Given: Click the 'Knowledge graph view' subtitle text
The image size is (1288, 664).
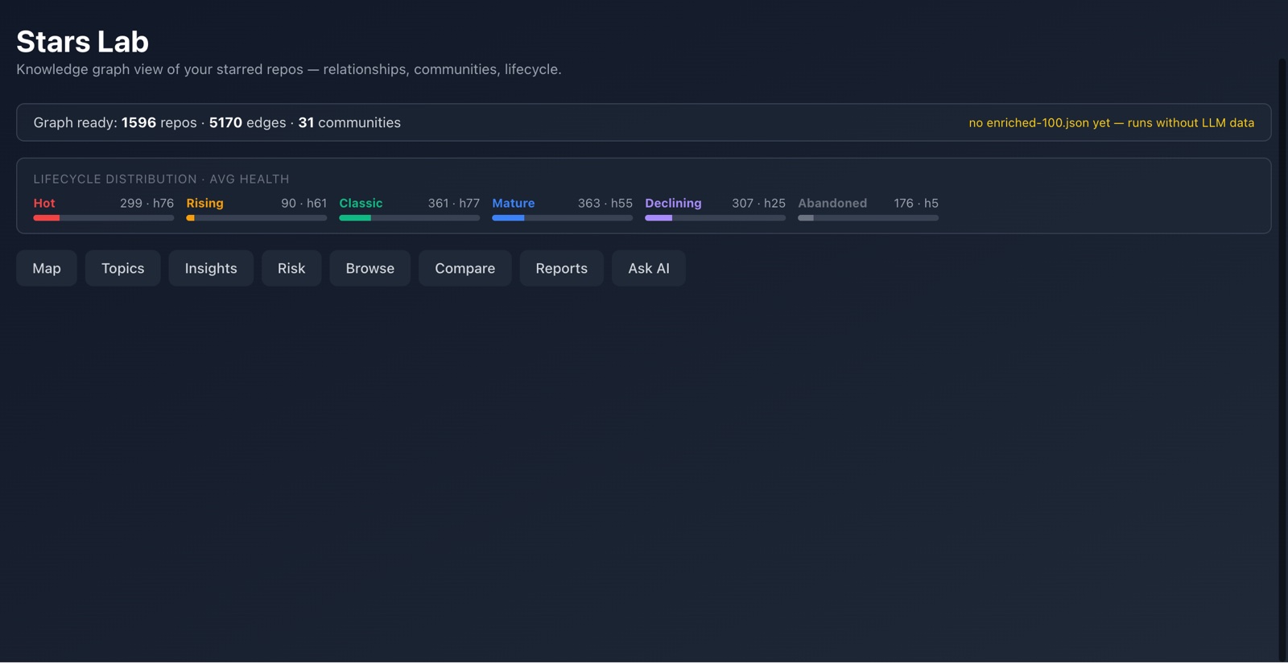Looking at the screenshot, I should [289, 69].
